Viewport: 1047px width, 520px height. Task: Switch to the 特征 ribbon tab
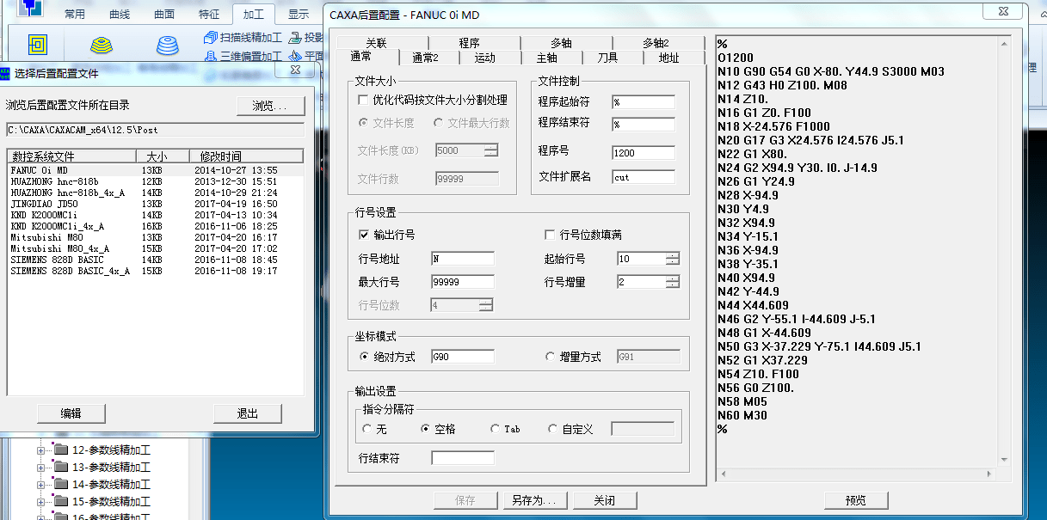point(209,14)
